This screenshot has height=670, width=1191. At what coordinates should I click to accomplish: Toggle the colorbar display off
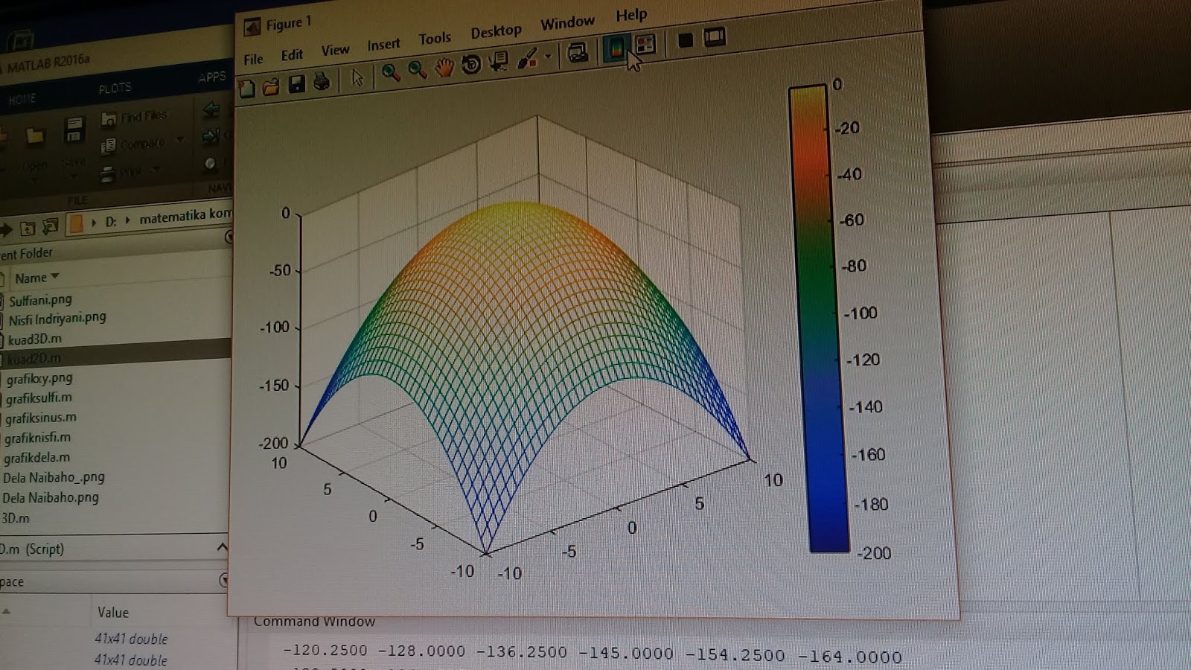[616, 46]
